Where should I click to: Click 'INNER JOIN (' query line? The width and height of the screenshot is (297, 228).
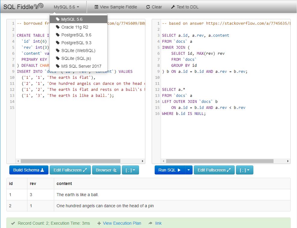tap(176, 47)
